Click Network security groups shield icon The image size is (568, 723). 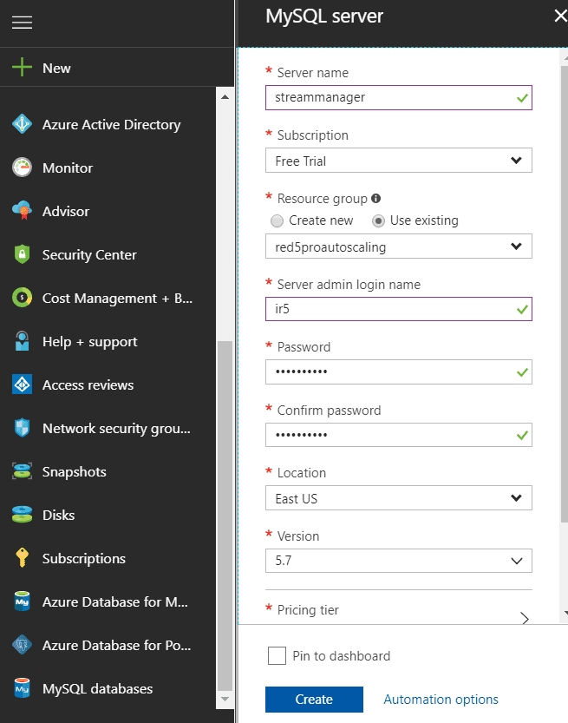pos(22,428)
